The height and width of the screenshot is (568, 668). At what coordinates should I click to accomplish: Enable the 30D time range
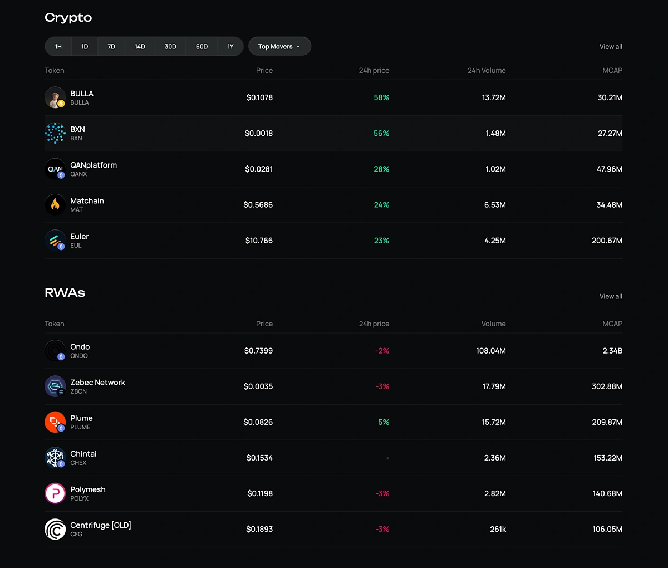170,46
